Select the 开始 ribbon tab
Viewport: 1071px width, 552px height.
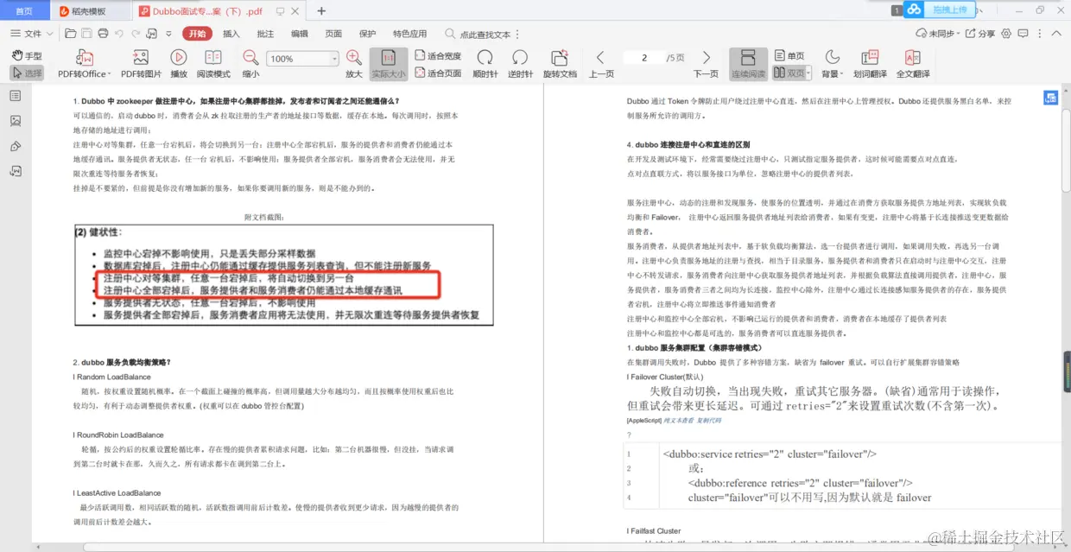(x=197, y=34)
